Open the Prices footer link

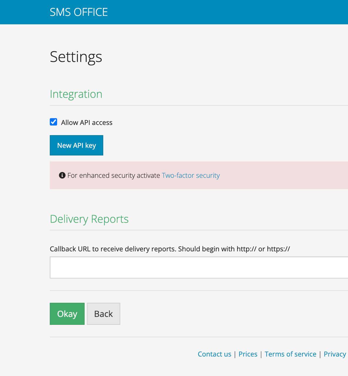(248, 354)
